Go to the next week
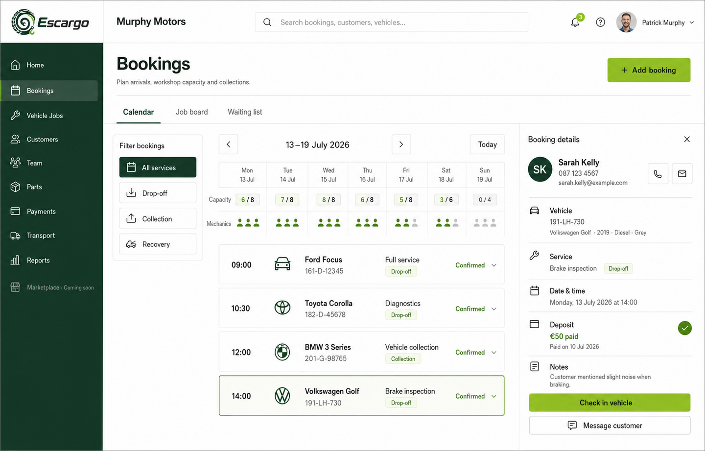This screenshot has height=451, width=705. [401, 144]
